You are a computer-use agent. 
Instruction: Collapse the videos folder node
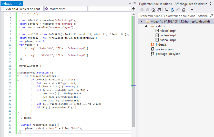pos(146,26)
